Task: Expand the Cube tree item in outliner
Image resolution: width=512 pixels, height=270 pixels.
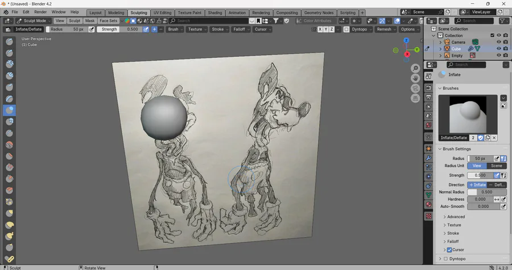Action: point(440,49)
